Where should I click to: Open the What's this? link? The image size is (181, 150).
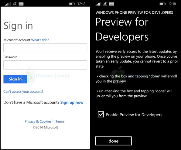pyautogui.click(x=40, y=40)
